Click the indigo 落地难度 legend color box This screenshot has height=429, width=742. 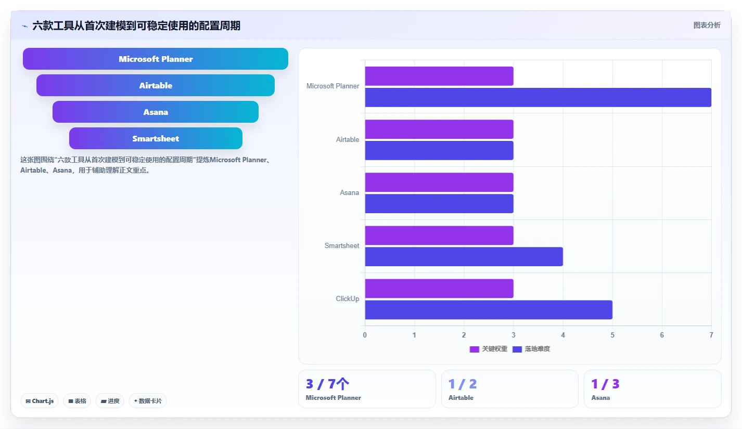click(518, 349)
